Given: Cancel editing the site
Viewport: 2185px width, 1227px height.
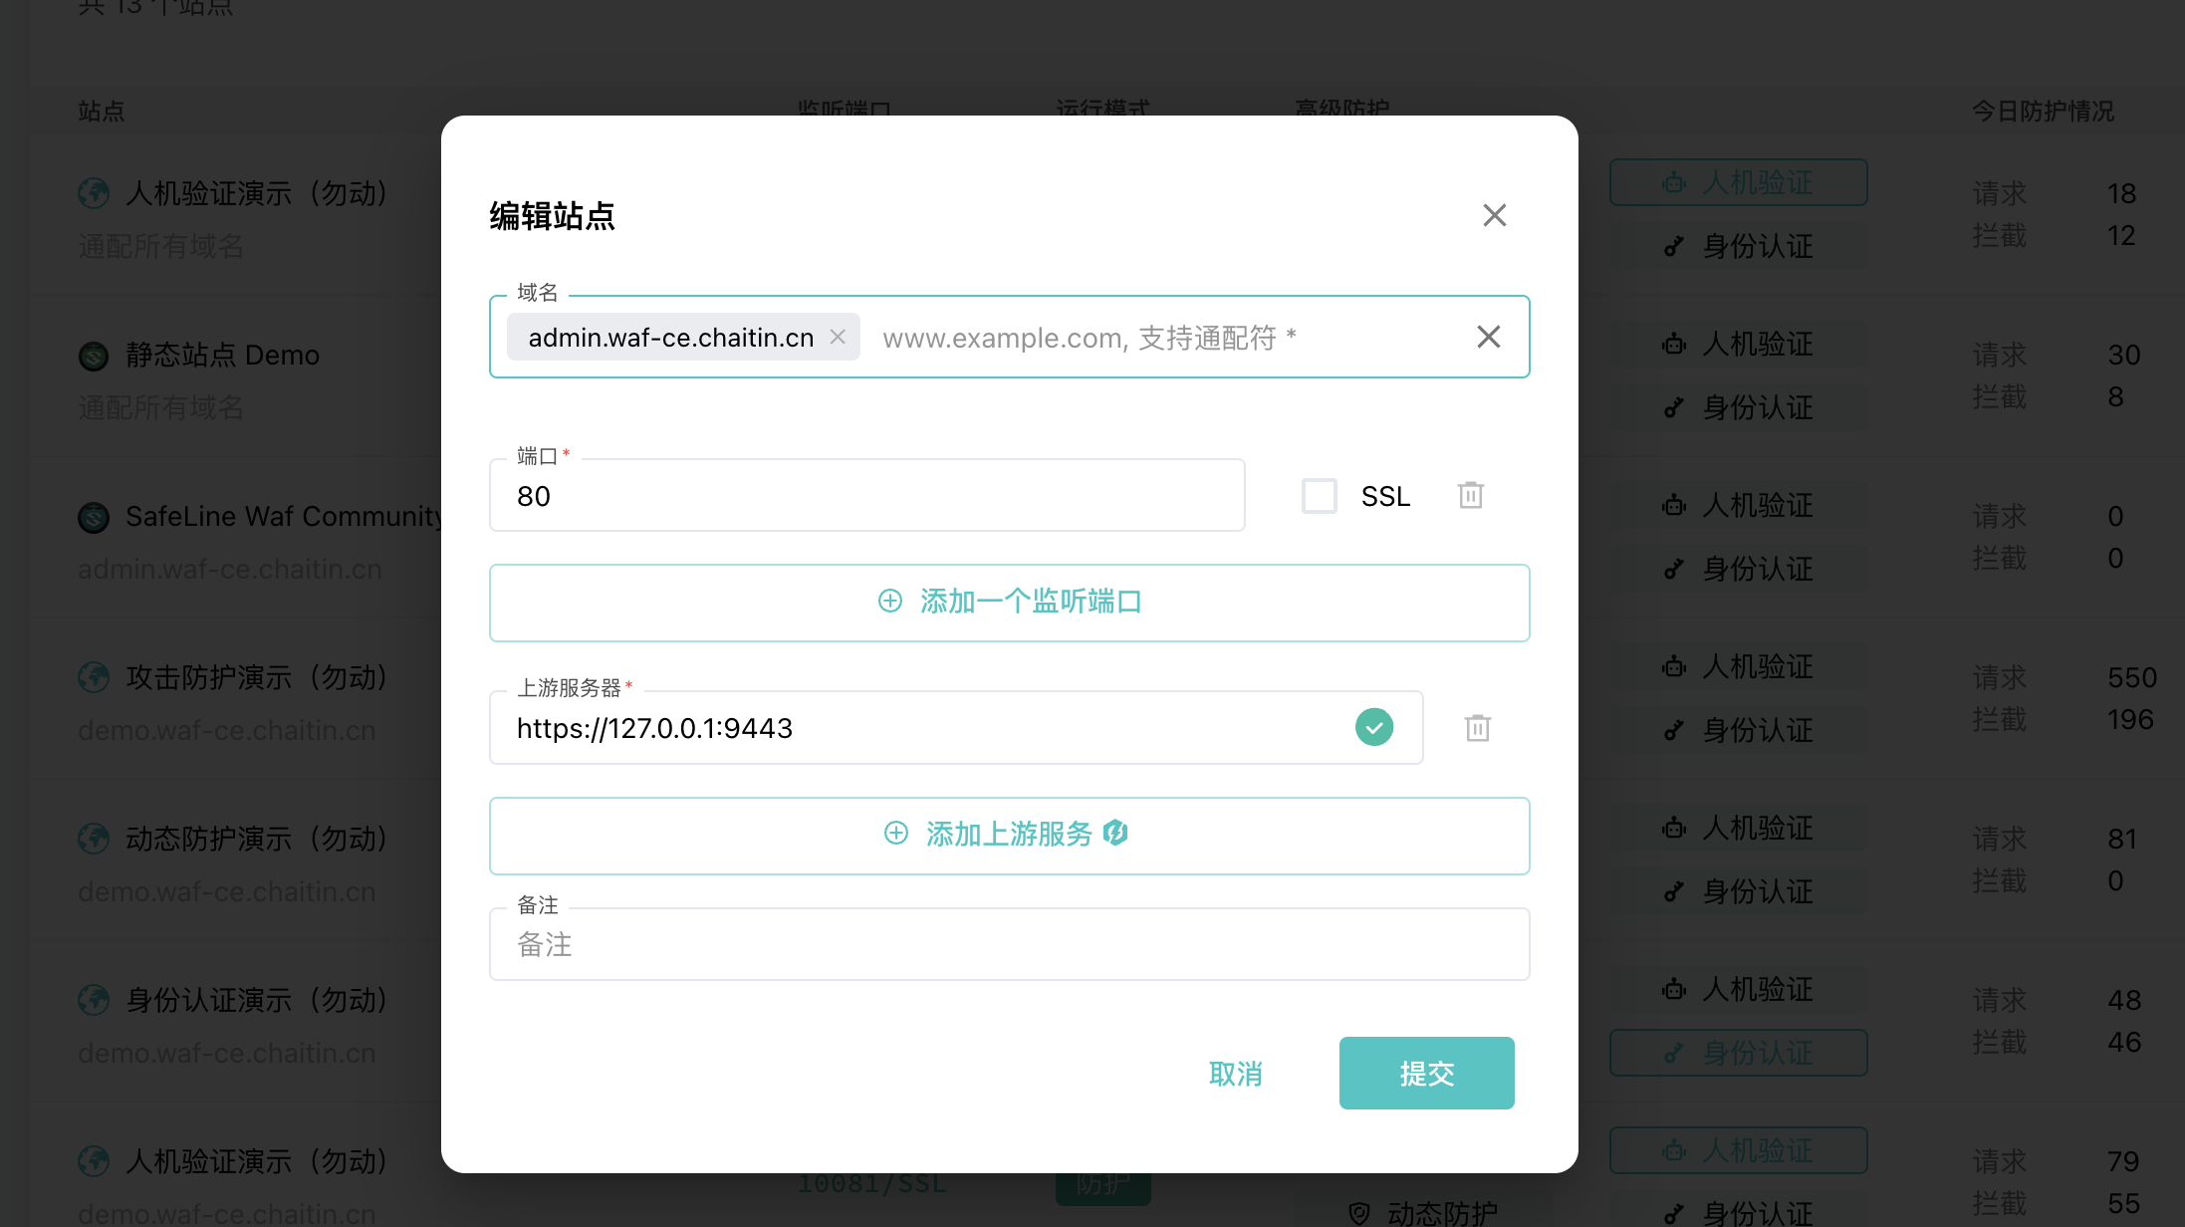Looking at the screenshot, I should 1235,1073.
